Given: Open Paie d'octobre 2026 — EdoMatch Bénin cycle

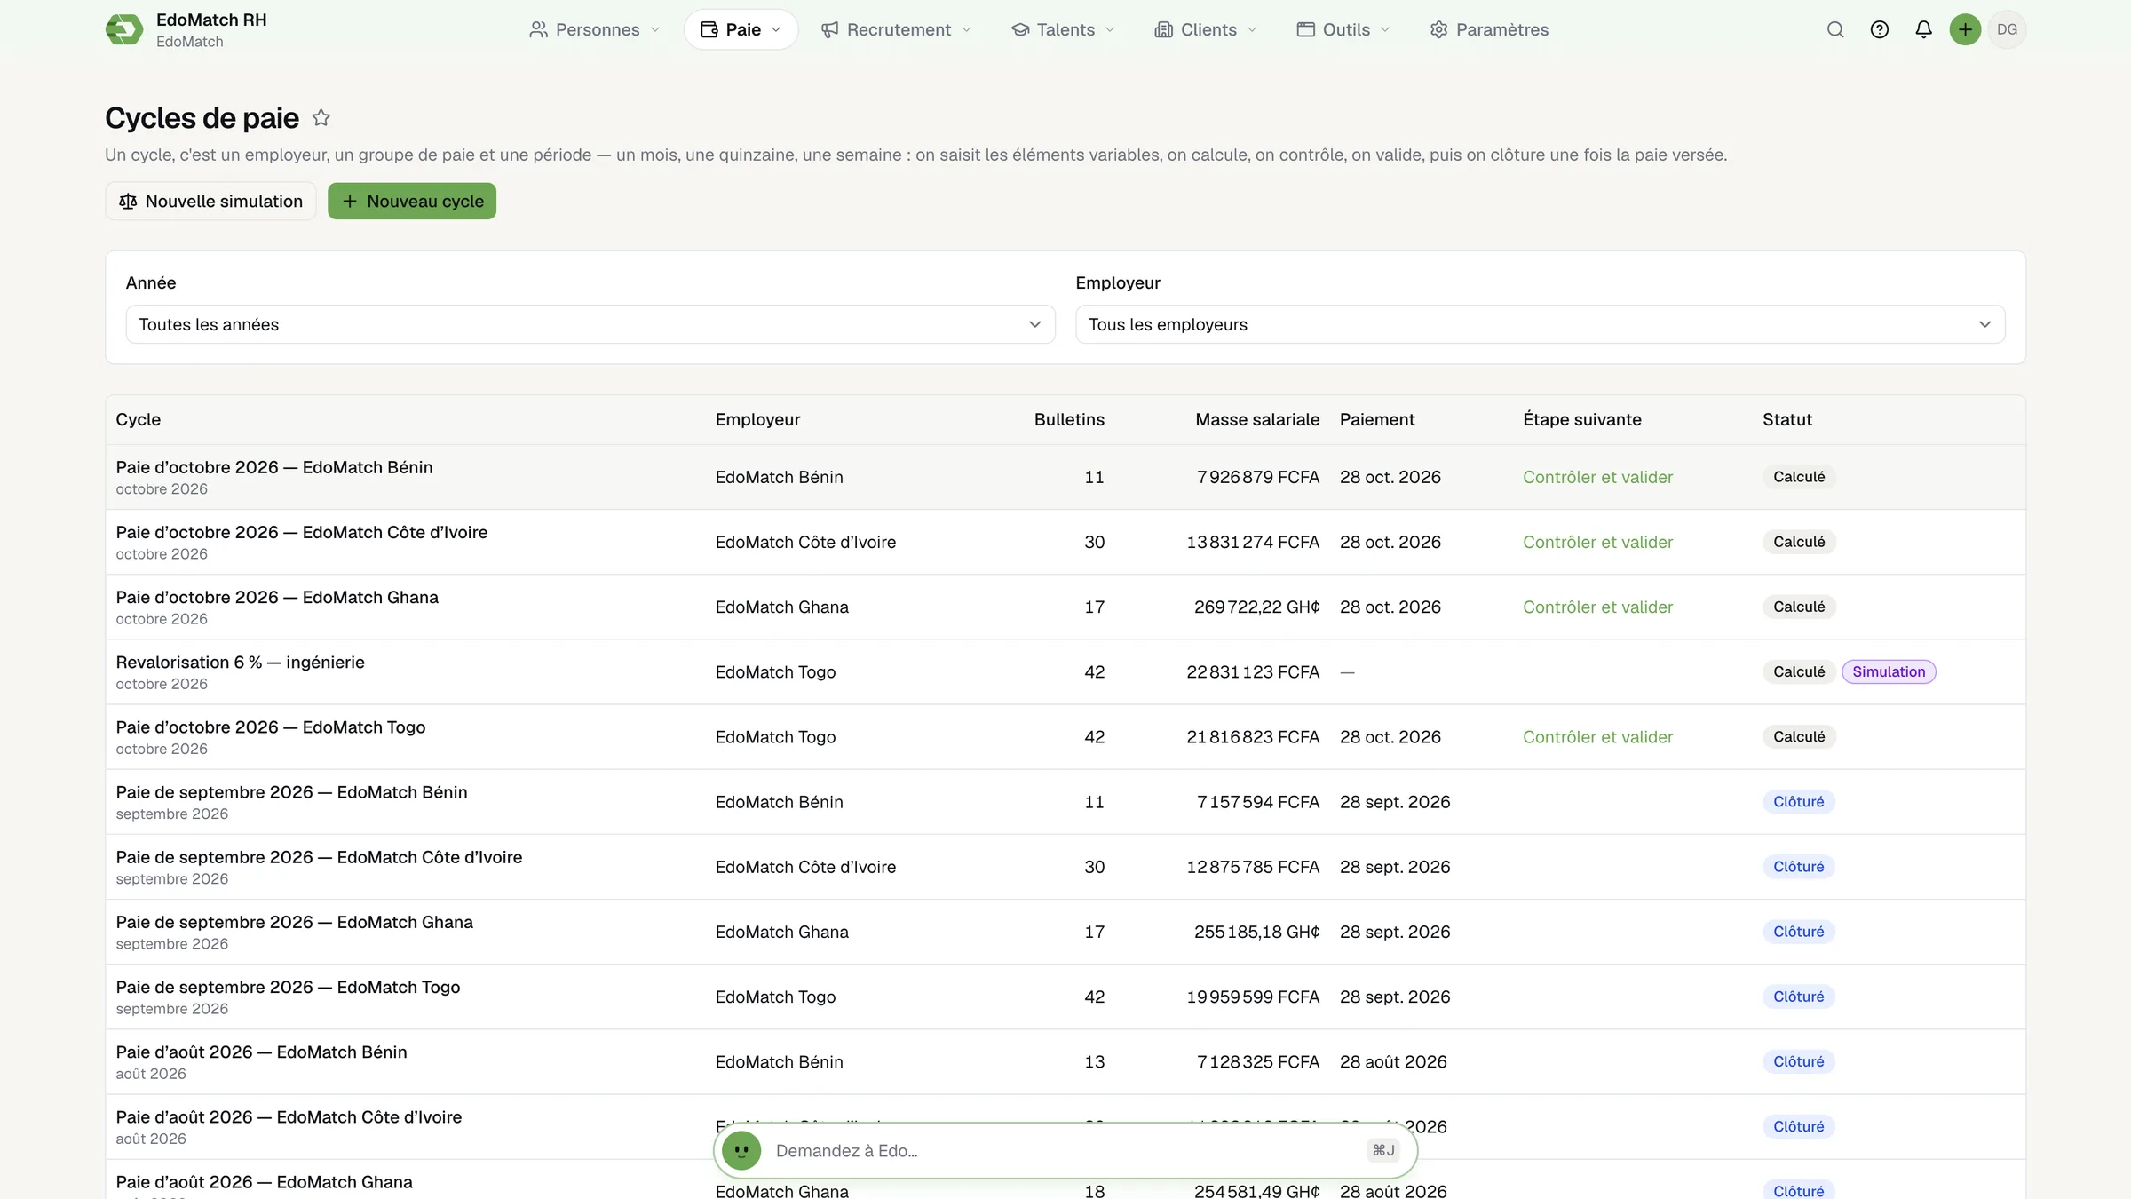Looking at the screenshot, I should point(274,467).
